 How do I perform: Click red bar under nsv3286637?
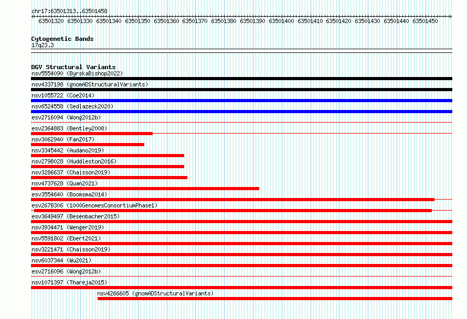109,178
